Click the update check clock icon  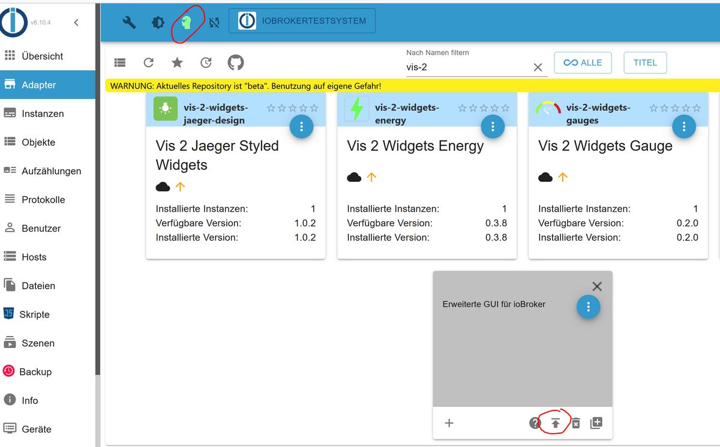pos(206,62)
